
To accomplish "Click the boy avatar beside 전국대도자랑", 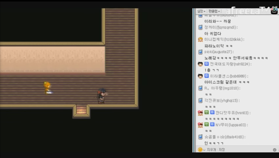I will click(x=200, y=64).
